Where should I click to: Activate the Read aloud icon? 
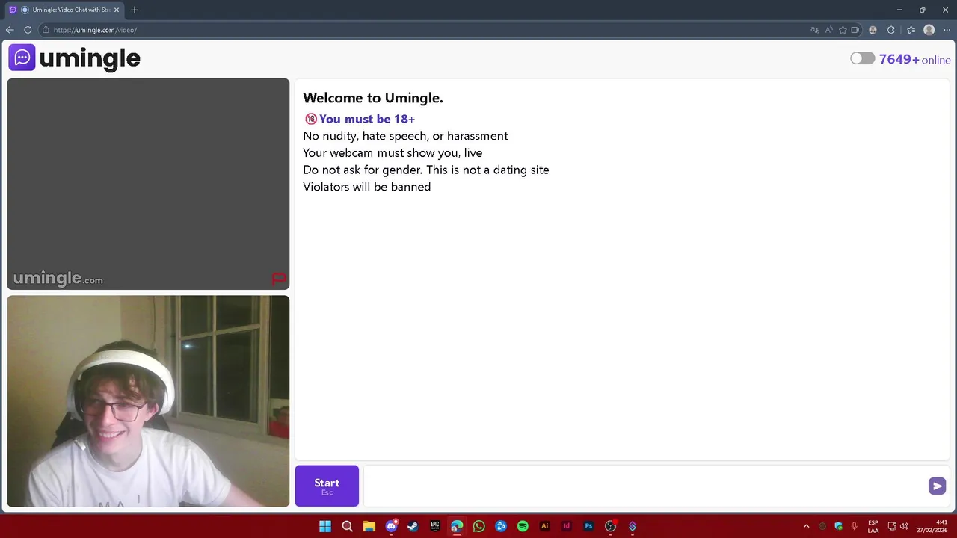click(829, 30)
